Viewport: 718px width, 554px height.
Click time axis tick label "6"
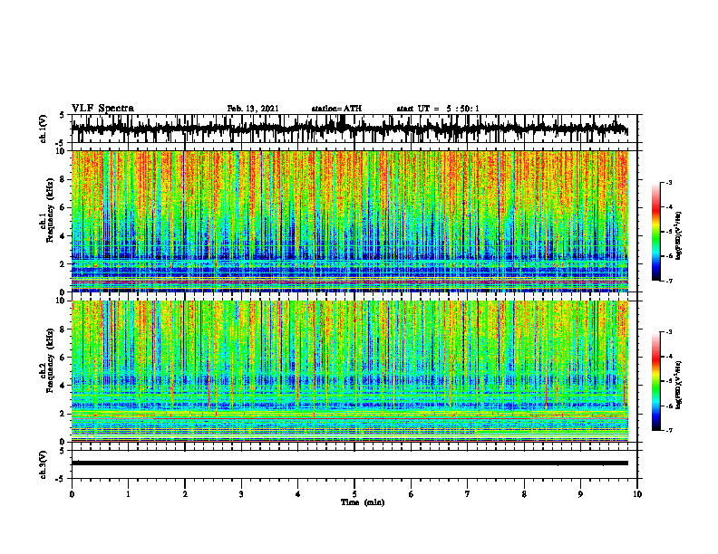tap(412, 494)
